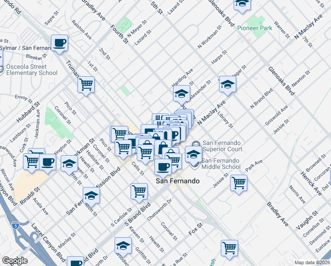
Task: Select shopping cart marker beside the Rinaldi coffee marker
Action: point(31,163)
